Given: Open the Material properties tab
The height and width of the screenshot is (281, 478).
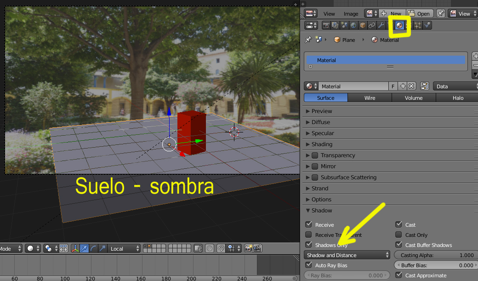Looking at the screenshot, I should pos(399,25).
